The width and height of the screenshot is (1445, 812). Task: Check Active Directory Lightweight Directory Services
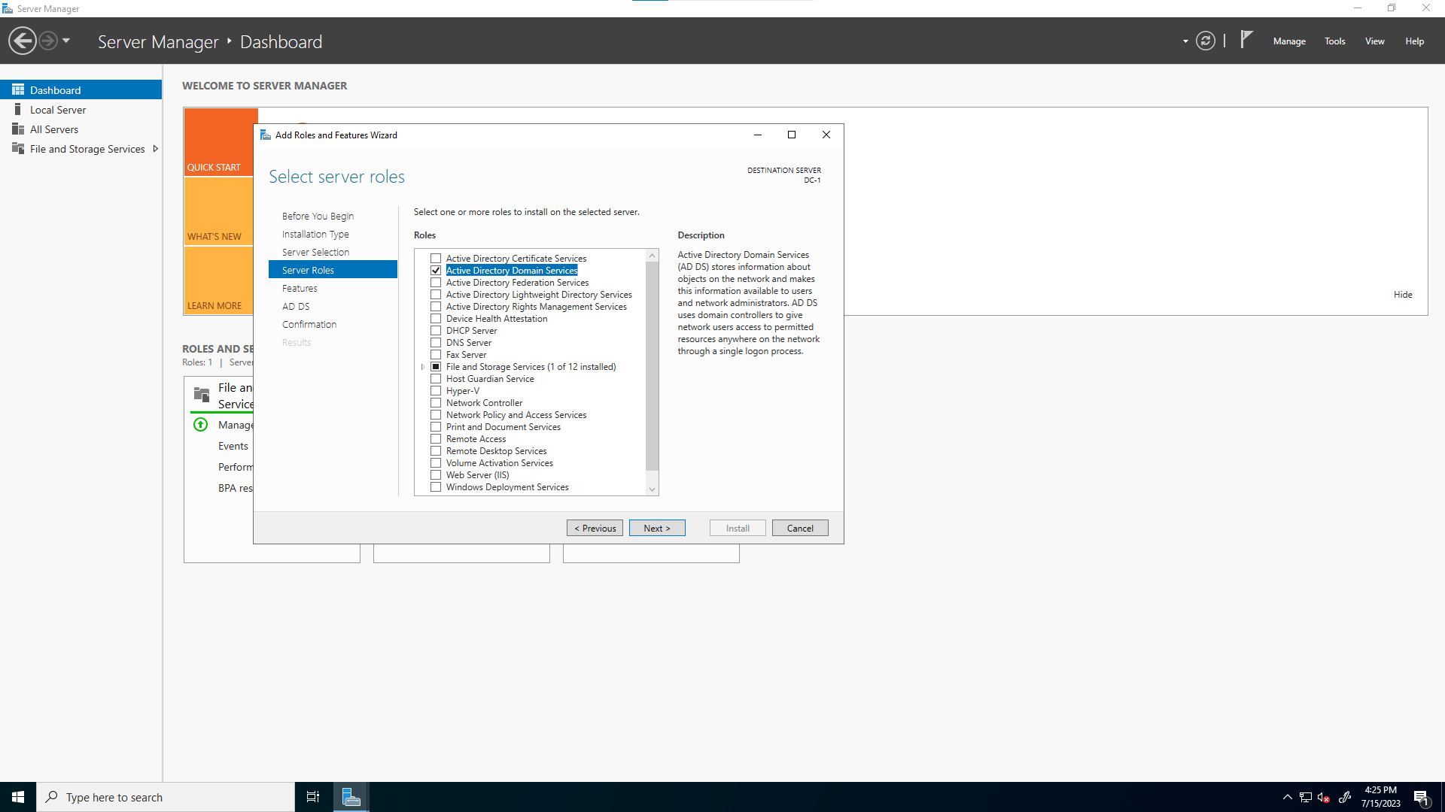pyautogui.click(x=436, y=295)
